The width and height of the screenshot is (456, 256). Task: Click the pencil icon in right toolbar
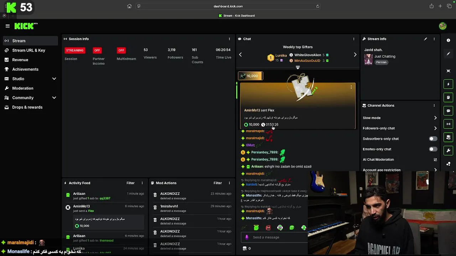click(x=449, y=54)
